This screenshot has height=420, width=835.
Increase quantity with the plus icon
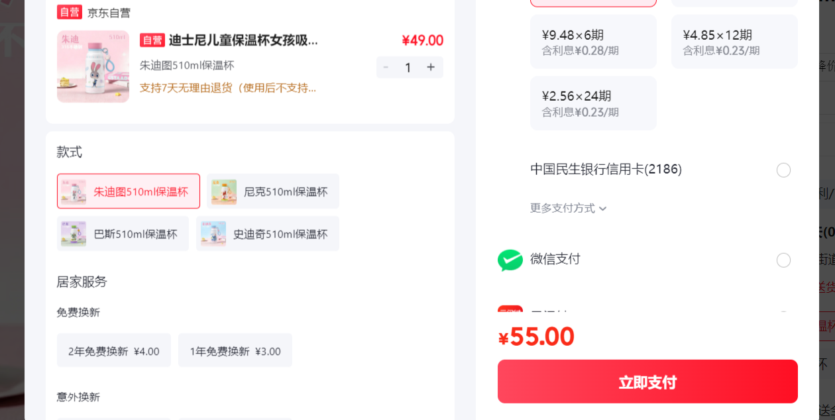coord(431,67)
